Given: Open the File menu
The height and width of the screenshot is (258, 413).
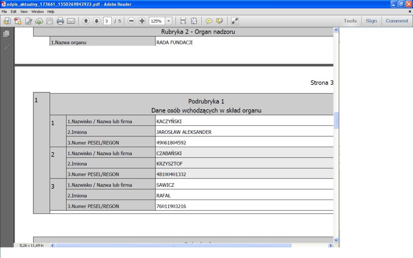Looking at the screenshot, I should coord(4,12).
